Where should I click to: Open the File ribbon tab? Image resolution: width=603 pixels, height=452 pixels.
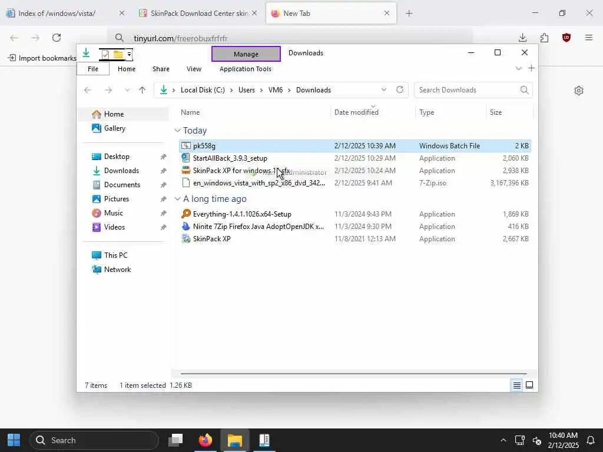(93, 69)
